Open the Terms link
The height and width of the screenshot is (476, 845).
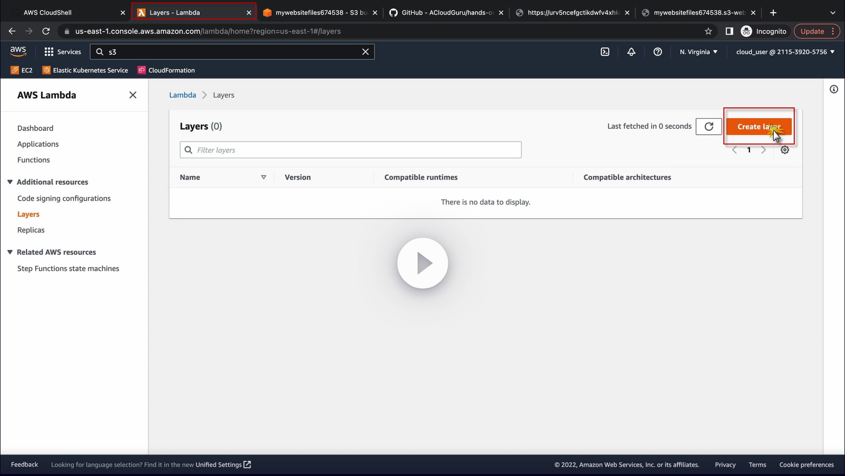pyautogui.click(x=758, y=465)
